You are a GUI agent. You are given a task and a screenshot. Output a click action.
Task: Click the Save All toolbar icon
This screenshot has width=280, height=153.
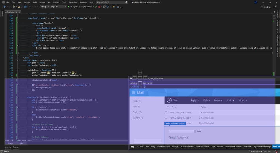[25, 7]
